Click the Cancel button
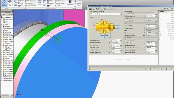The image size is (174, 98). (x=163, y=69)
